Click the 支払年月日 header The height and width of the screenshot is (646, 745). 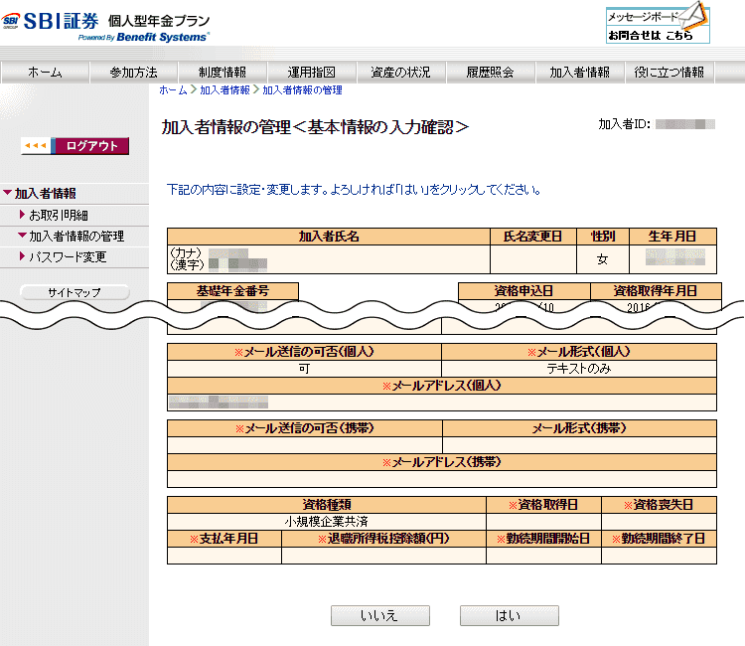point(224,539)
